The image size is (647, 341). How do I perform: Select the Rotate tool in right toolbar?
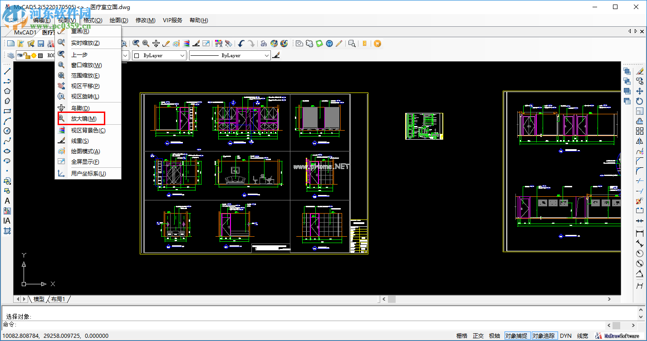640,101
